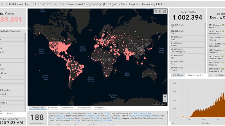The height and width of the screenshot is (126, 225).
Task: Click left arrow beside US Deaths tab
Action: [x=210, y=75]
